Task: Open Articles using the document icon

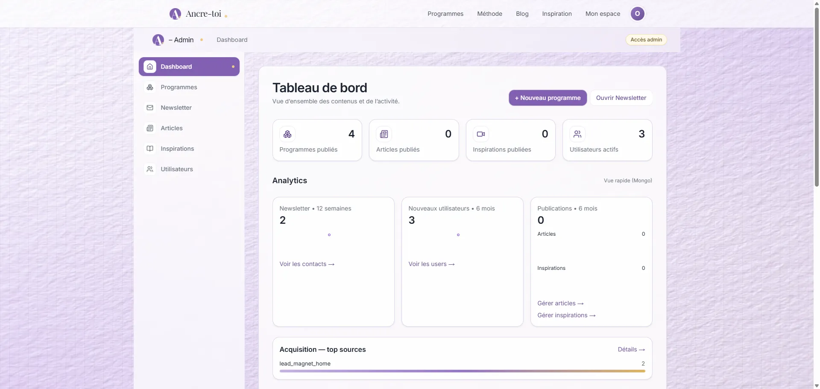Action: [x=150, y=128]
